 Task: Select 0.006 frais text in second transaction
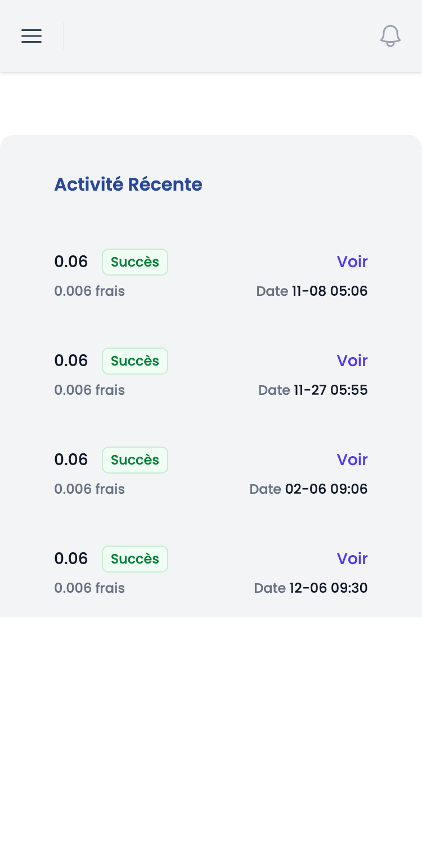click(x=89, y=390)
